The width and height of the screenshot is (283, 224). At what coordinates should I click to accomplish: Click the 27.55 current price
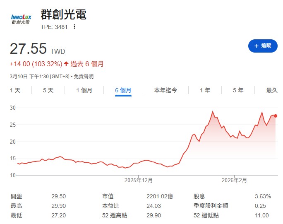tap(28, 48)
